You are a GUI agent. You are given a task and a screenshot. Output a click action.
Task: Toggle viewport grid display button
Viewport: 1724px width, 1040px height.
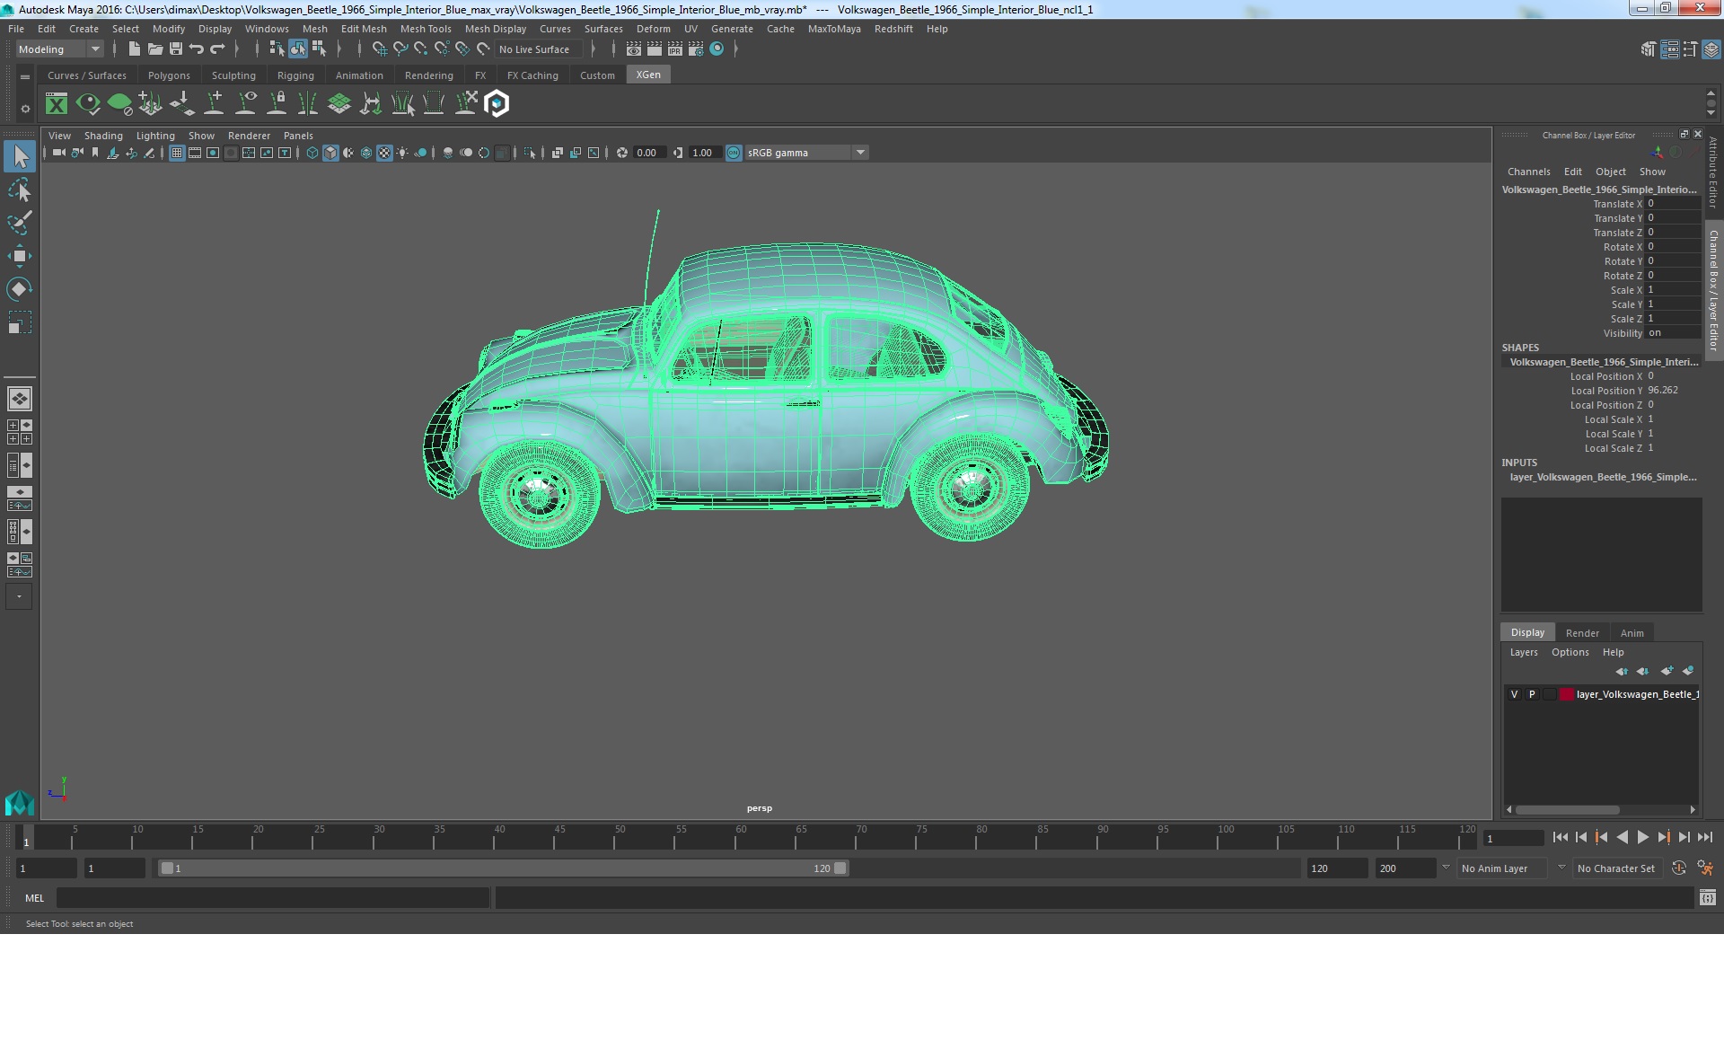click(177, 153)
